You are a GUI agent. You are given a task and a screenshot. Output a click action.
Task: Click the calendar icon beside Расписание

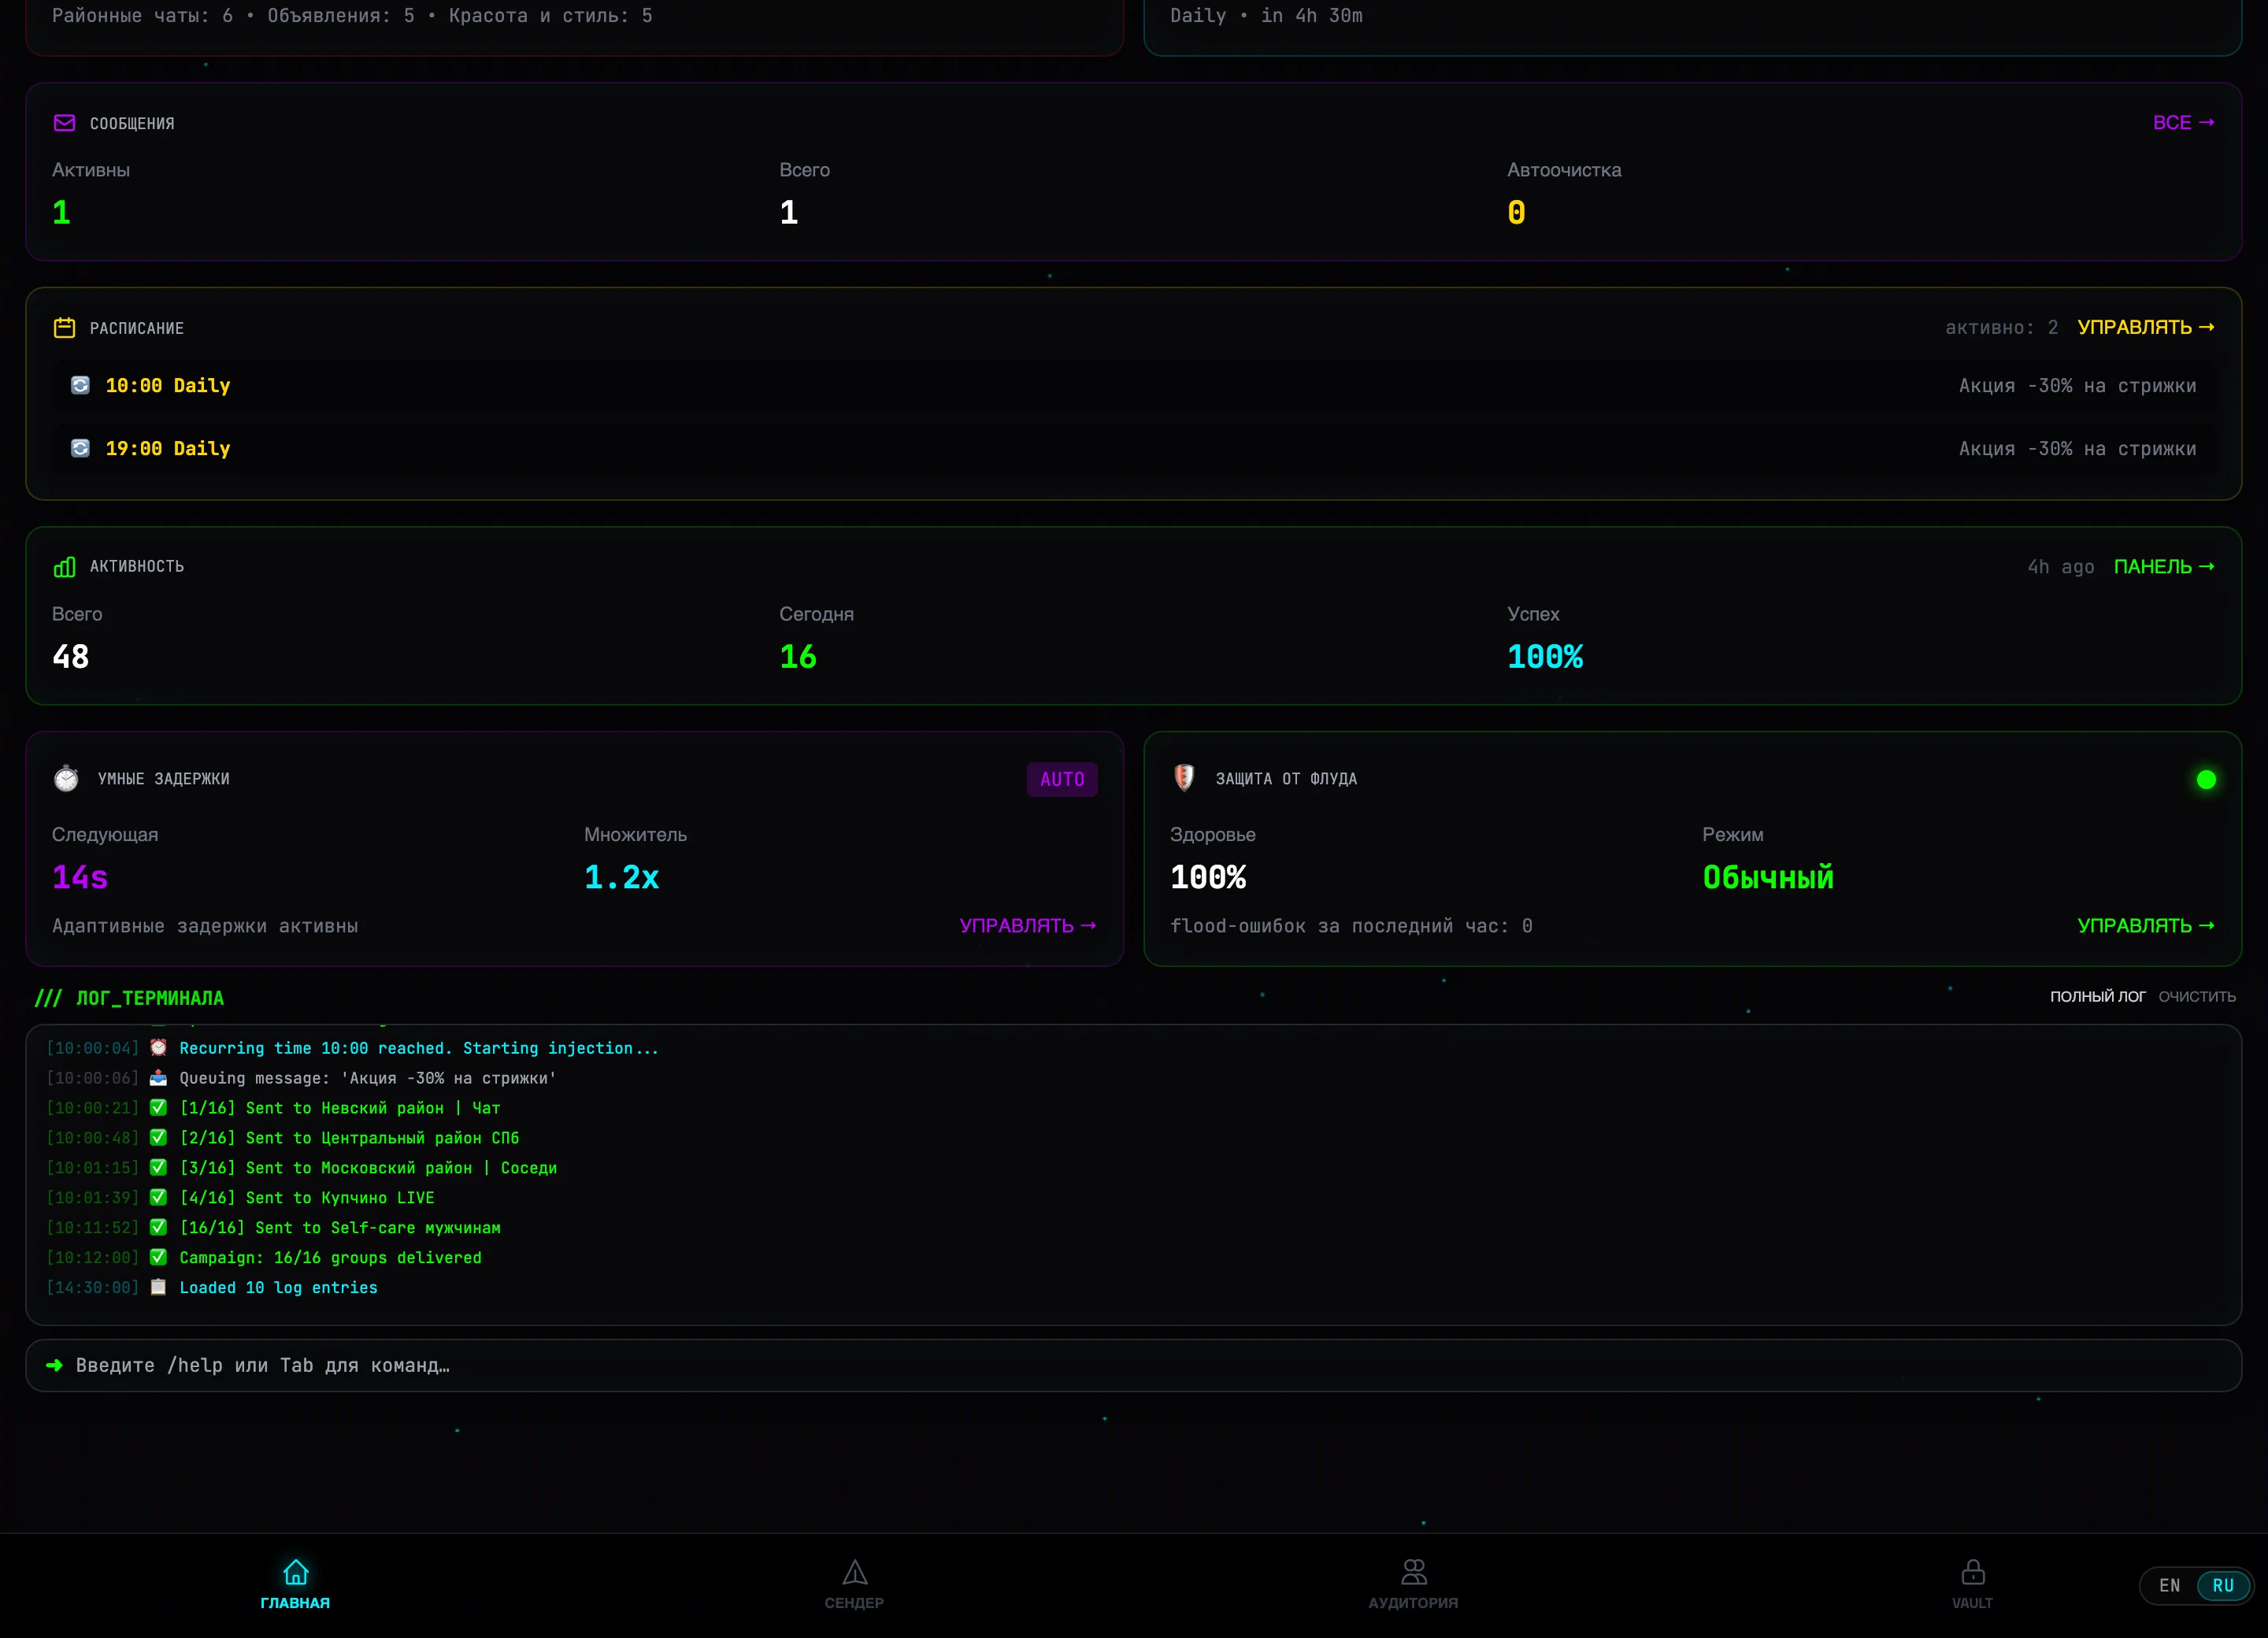pyautogui.click(x=64, y=328)
